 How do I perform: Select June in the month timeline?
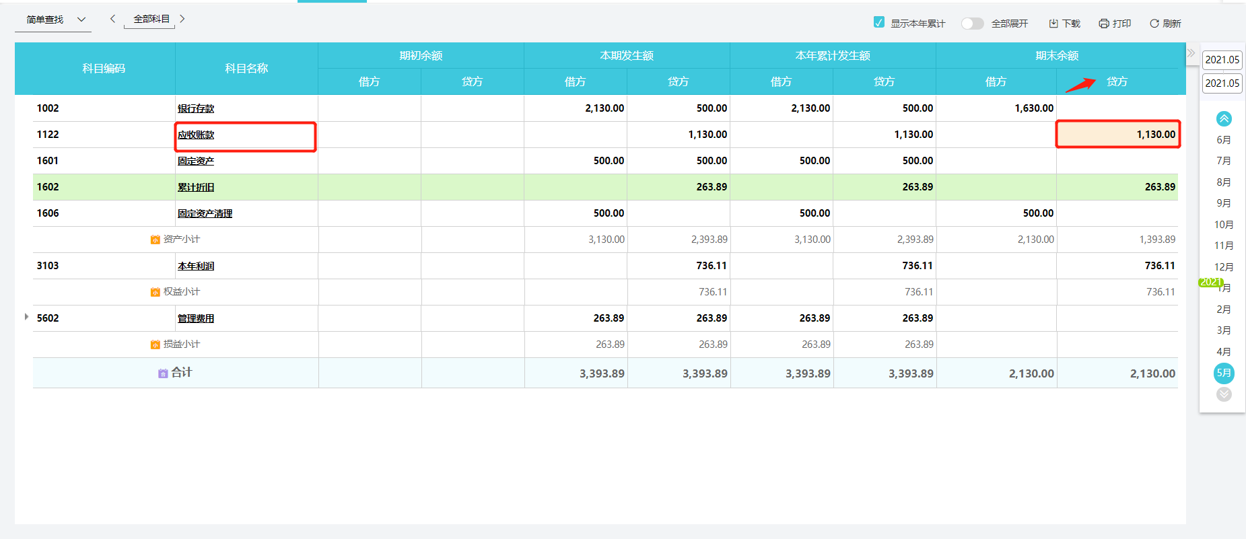coord(1224,140)
